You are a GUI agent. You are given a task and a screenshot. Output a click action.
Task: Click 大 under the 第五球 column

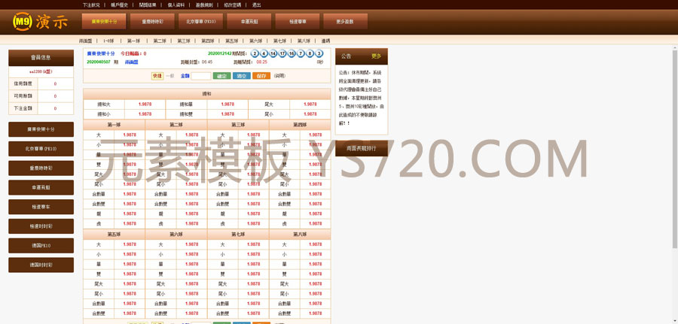tap(99, 244)
